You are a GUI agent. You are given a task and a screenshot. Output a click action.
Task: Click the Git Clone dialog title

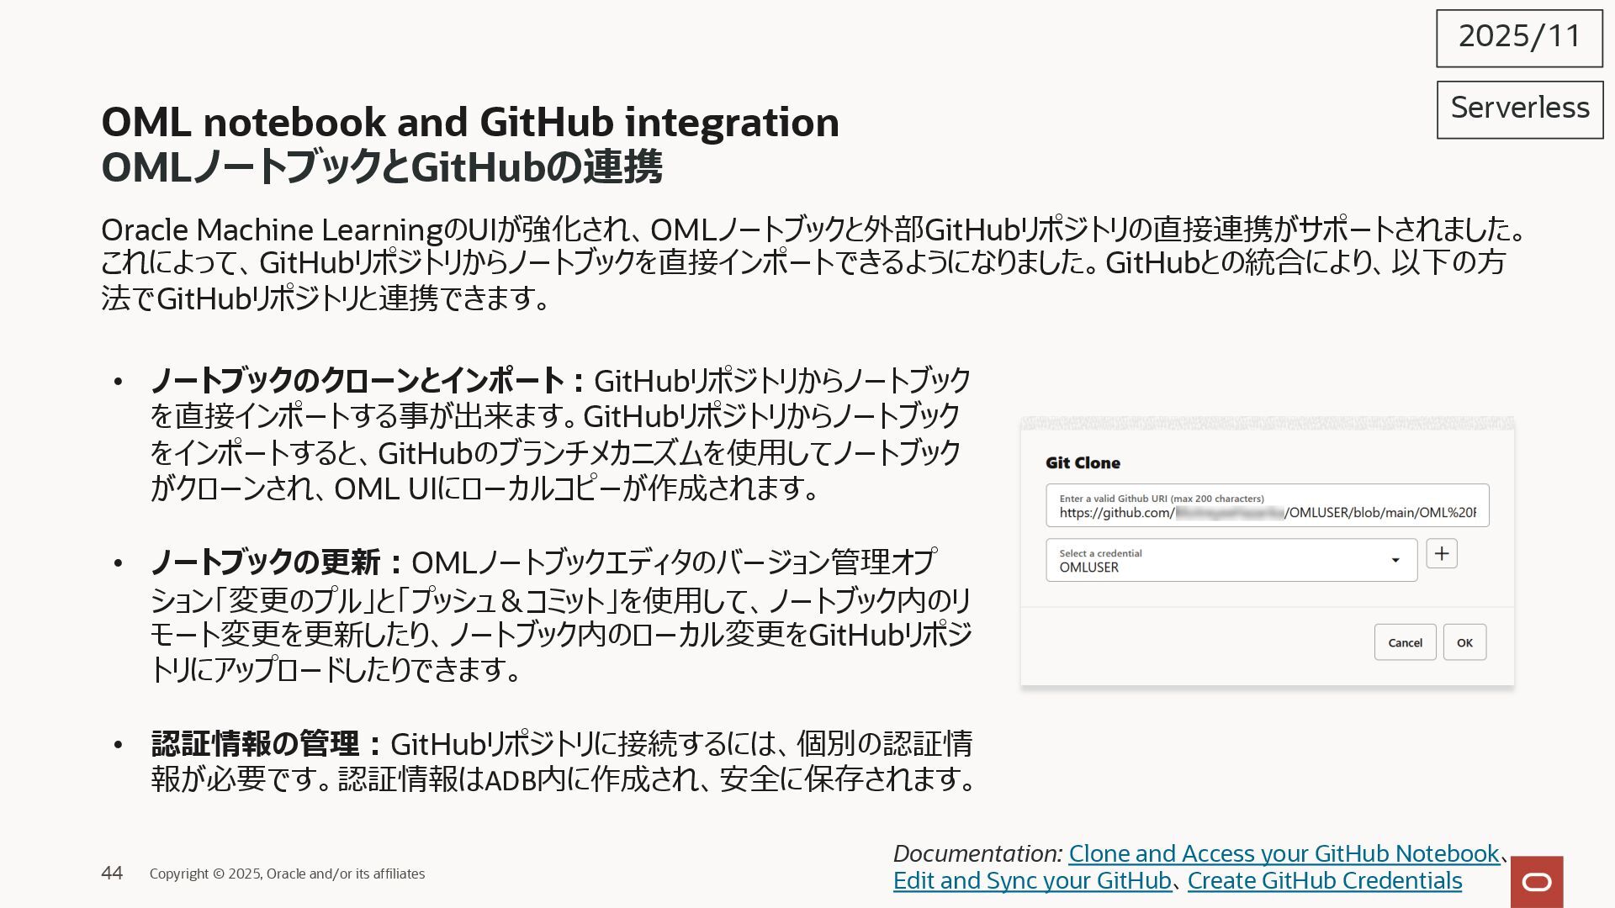pos(1083,463)
